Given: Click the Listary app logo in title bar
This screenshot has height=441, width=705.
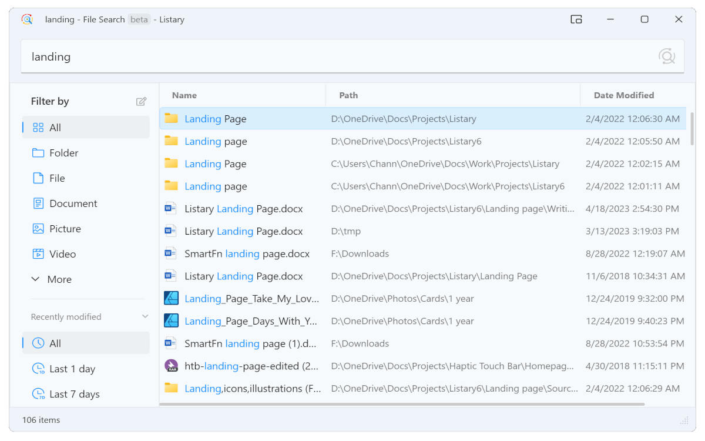Looking at the screenshot, I should tap(27, 19).
